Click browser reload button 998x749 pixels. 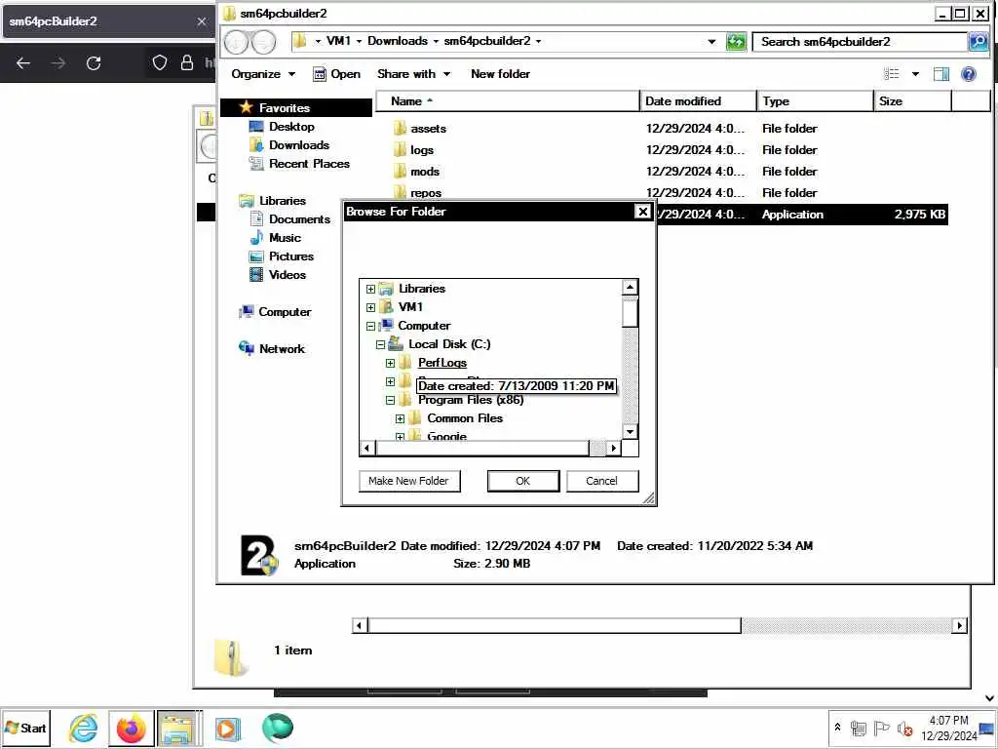(94, 63)
